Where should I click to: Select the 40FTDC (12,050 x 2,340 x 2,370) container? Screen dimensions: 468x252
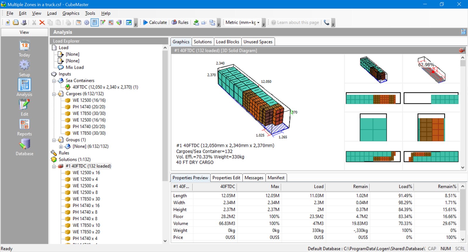105,87
